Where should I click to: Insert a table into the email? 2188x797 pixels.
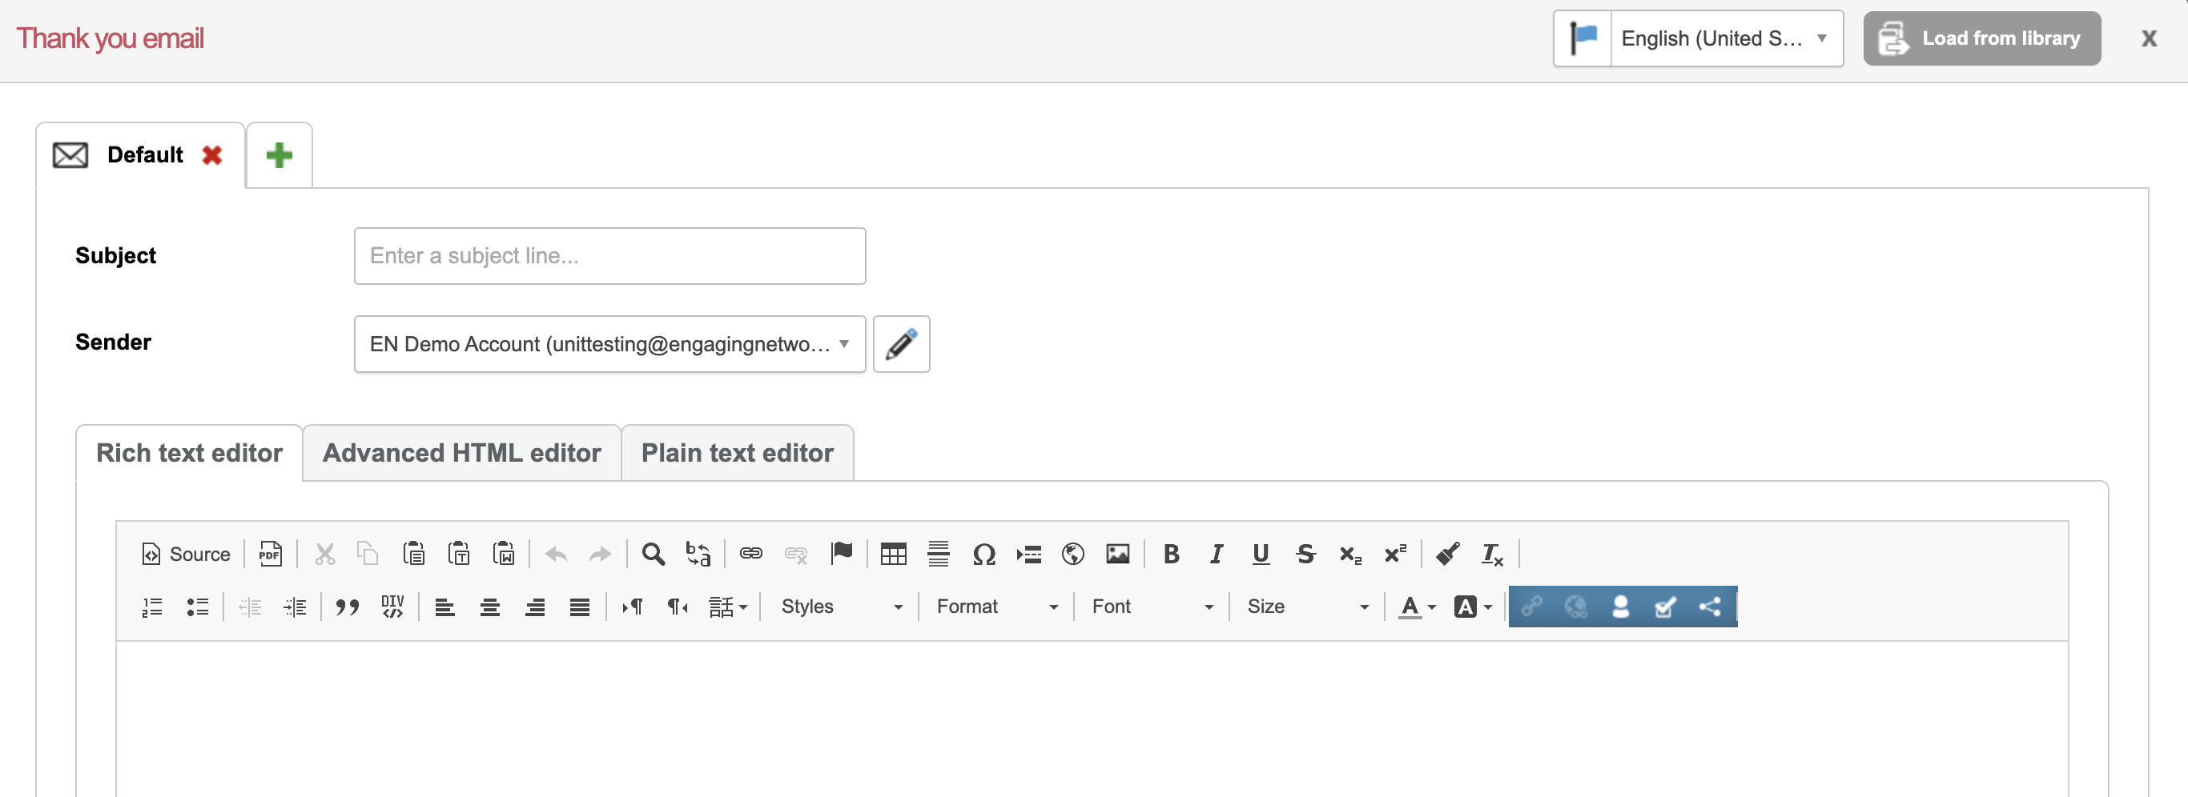tap(893, 555)
